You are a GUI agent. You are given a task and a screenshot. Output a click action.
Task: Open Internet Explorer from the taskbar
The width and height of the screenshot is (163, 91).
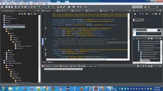click(18, 89)
